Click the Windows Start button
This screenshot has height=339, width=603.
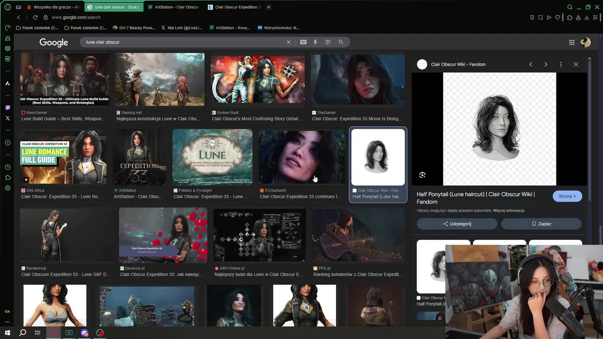(8, 333)
